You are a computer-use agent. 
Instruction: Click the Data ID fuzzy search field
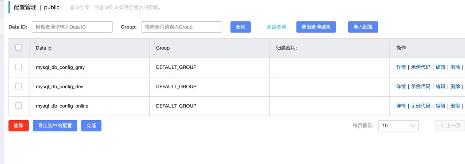(72, 27)
